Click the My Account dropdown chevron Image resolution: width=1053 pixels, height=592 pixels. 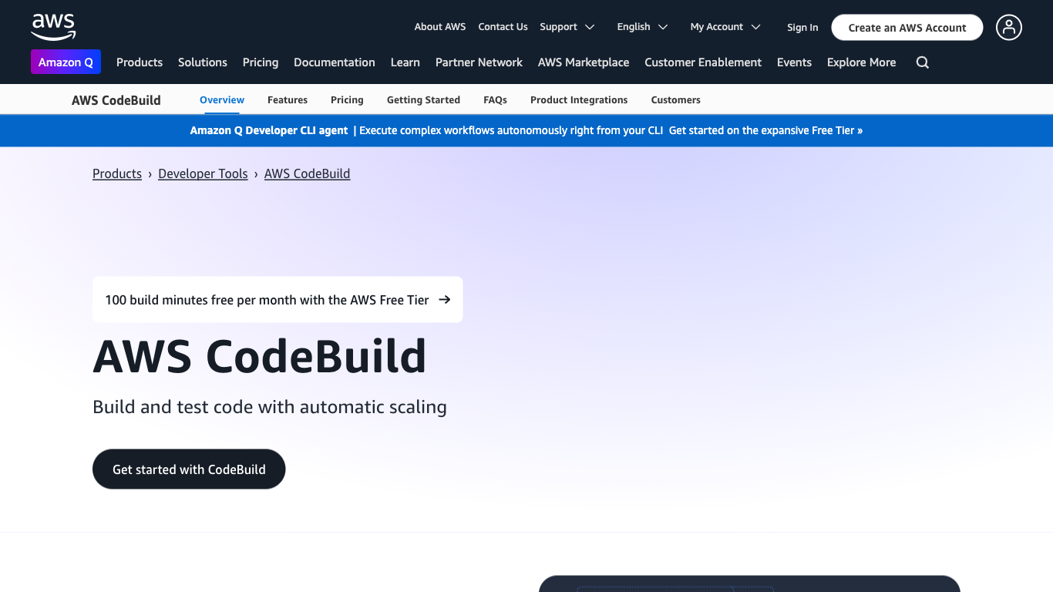[x=756, y=27]
